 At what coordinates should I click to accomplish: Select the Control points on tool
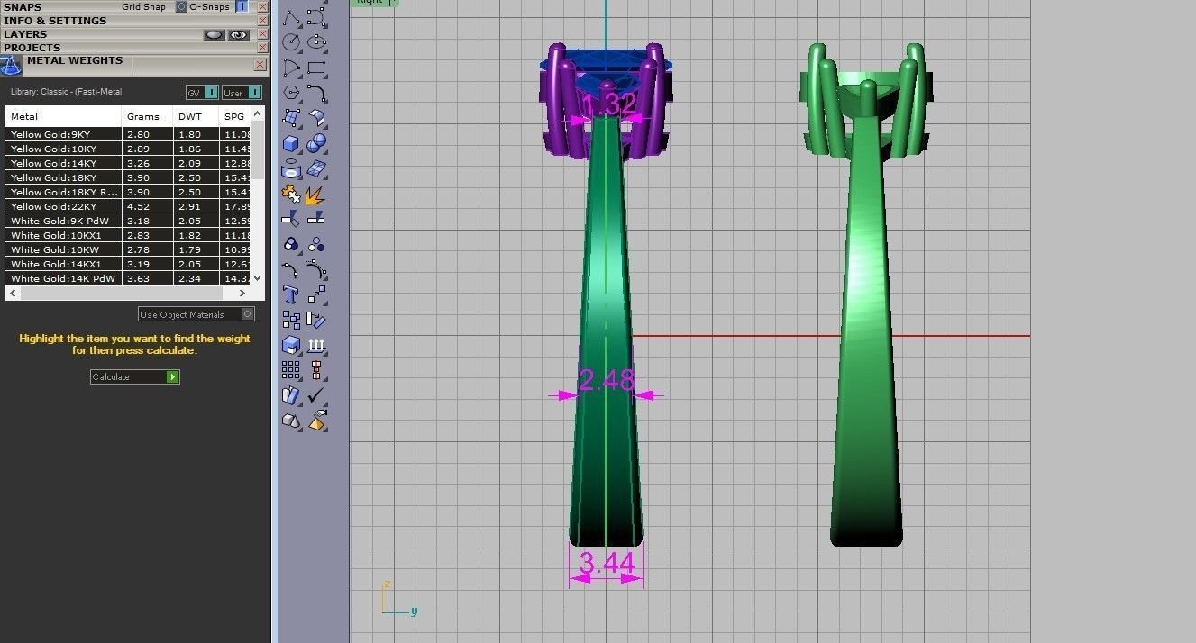tap(316, 269)
